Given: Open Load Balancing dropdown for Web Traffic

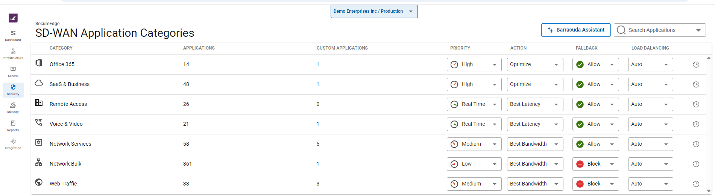Looking at the screenshot, I should coord(650,184).
